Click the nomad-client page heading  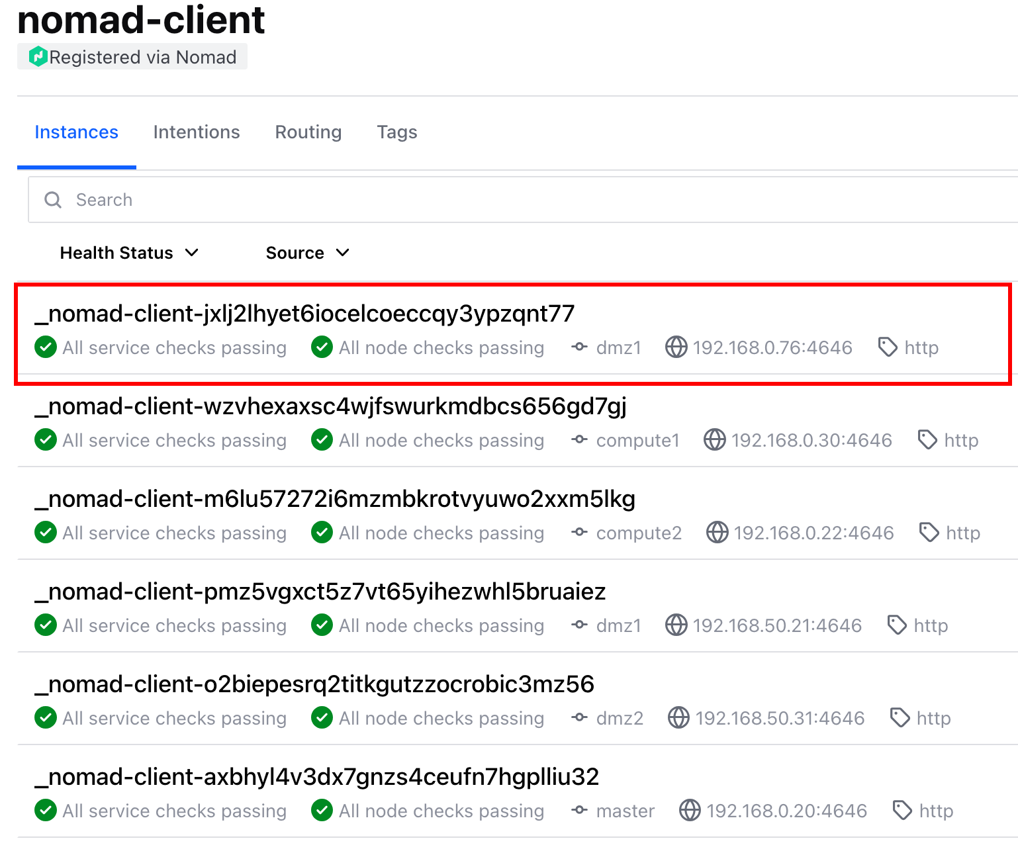coord(141,19)
